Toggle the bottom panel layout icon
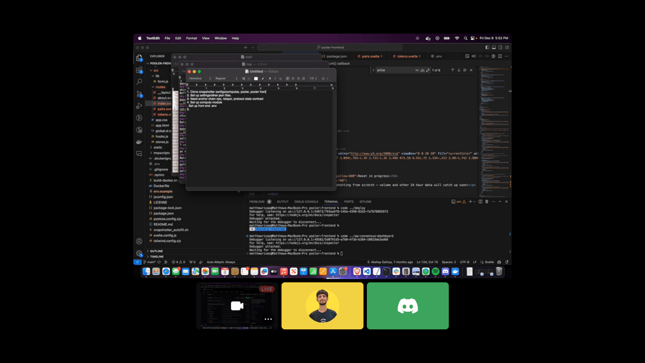 (494, 47)
